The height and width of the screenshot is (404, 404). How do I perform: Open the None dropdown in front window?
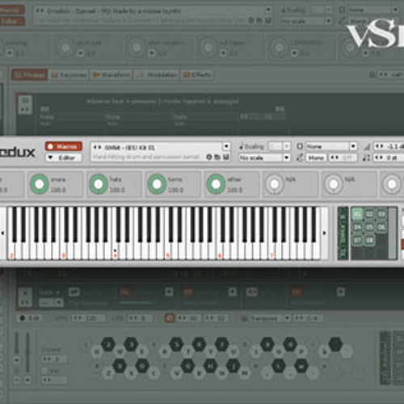[x=331, y=146]
